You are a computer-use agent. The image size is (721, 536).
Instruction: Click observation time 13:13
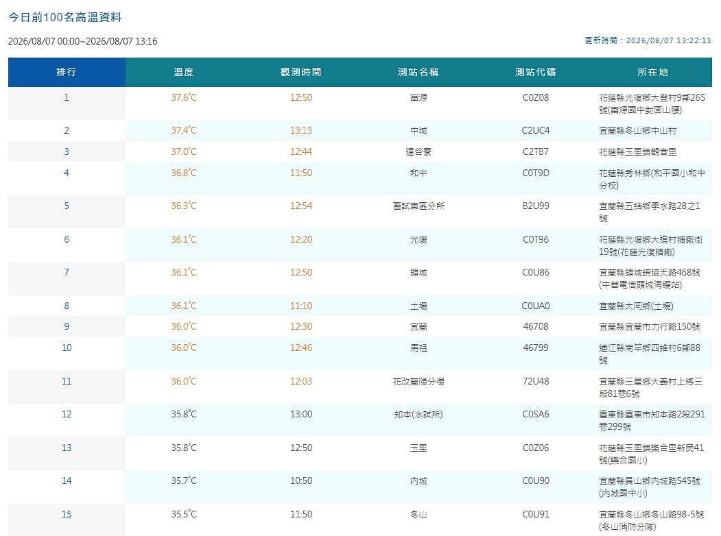pyautogui.click(x=301, y=130)
